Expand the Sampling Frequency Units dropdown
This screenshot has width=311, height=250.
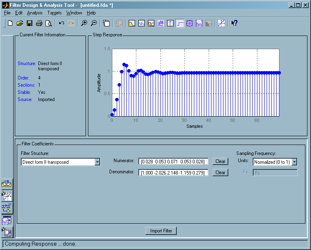click(x=294, y=162)
